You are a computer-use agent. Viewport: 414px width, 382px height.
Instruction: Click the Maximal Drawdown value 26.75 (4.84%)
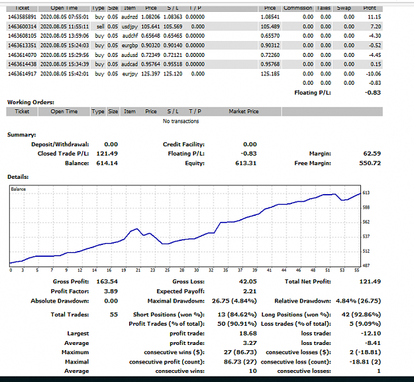point(234,301)
